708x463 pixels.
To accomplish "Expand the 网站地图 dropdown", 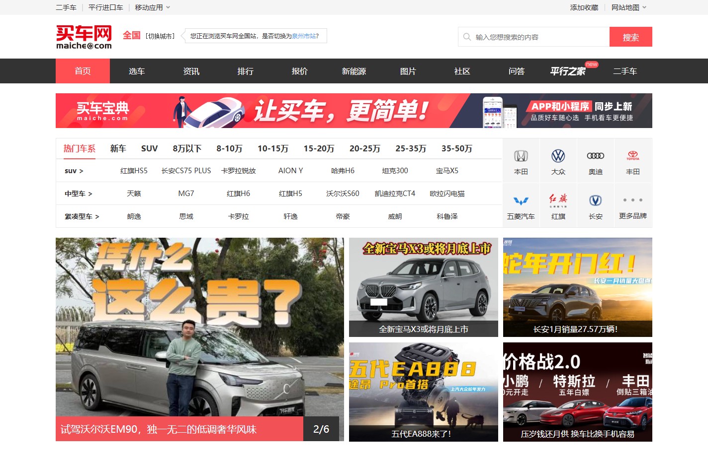I will (x=629, y=7).
